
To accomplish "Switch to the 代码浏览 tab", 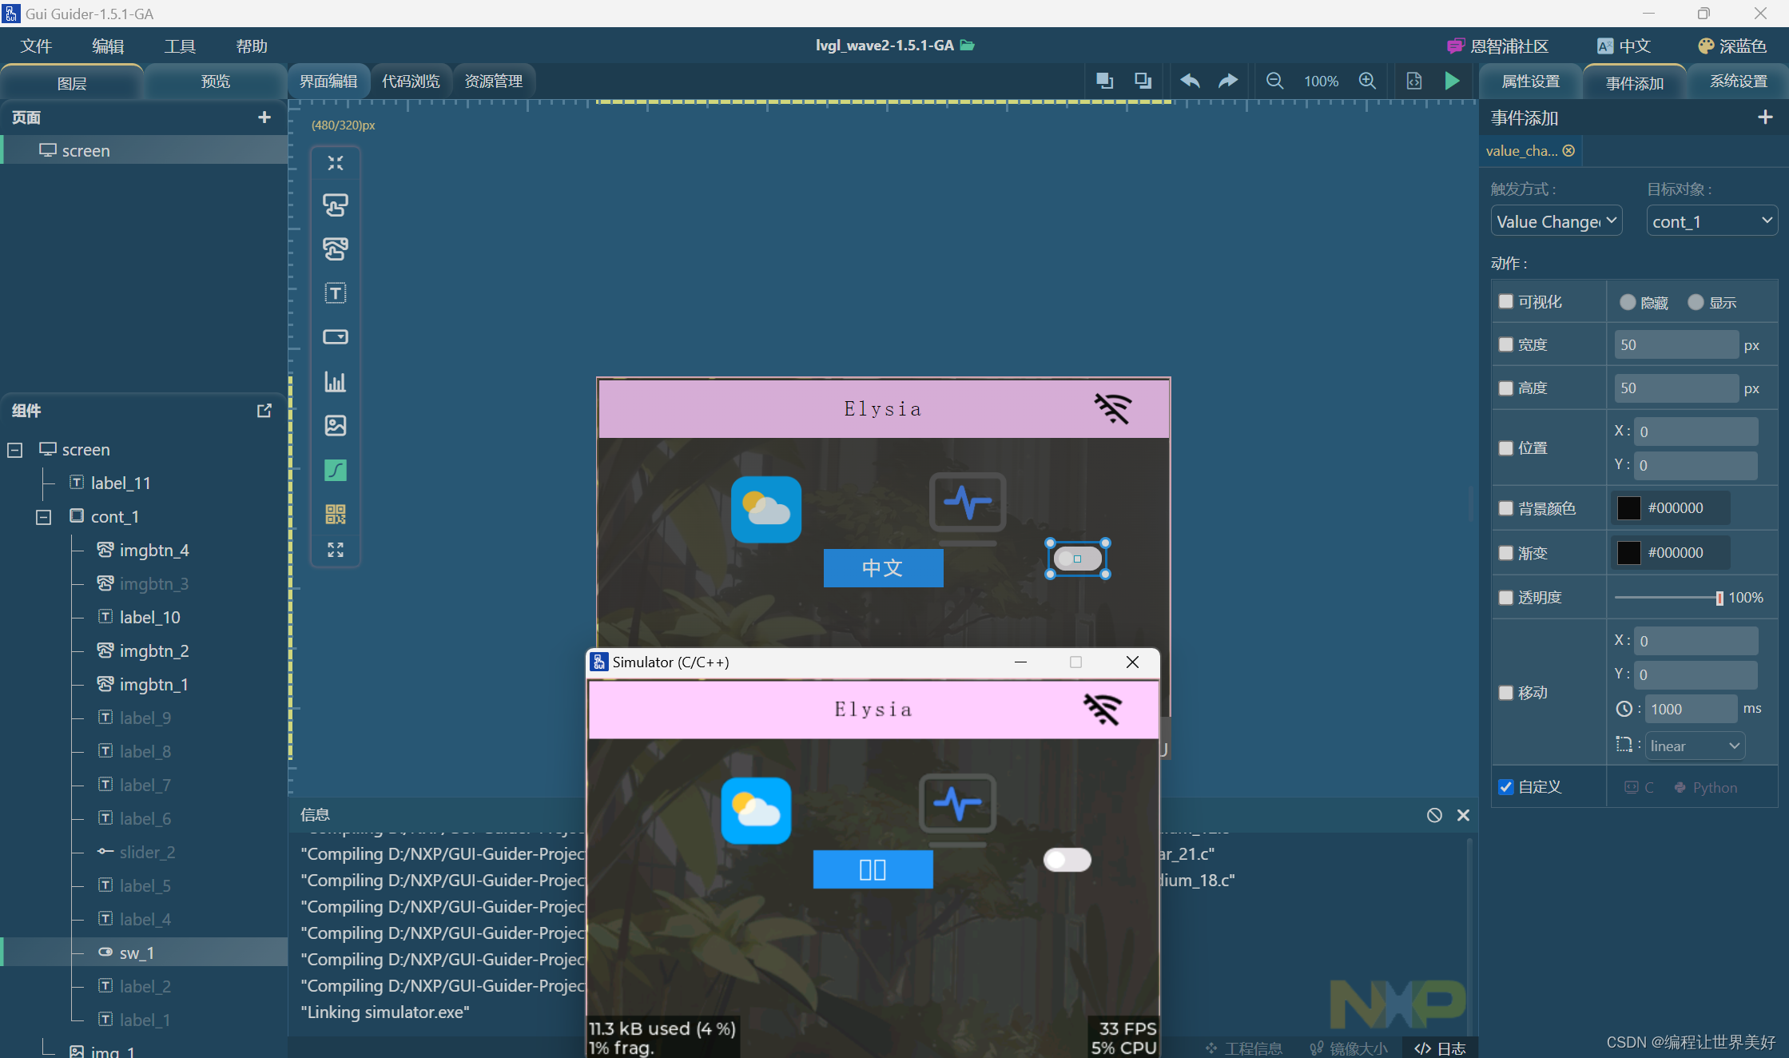I will point(411,81).
